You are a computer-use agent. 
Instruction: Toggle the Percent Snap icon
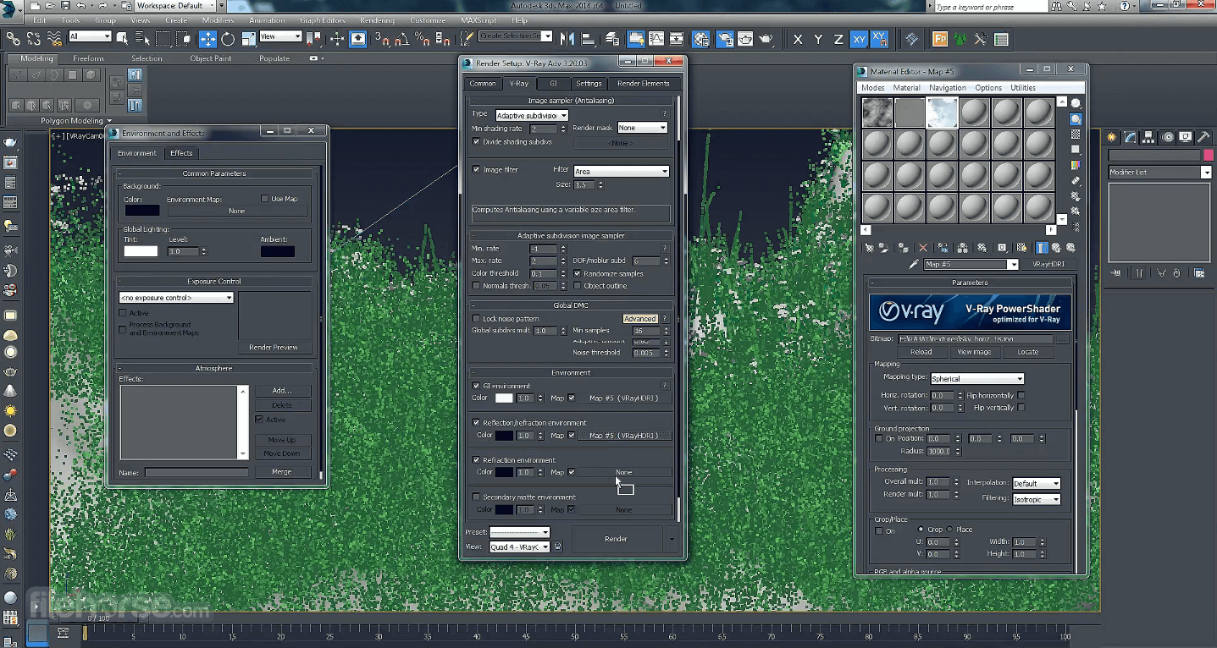[x=423, y=39]
